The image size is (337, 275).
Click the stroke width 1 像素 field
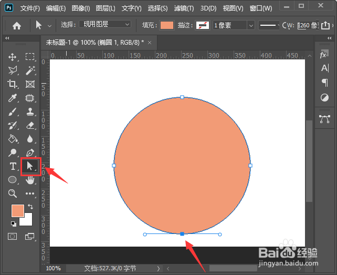point(230,25)
